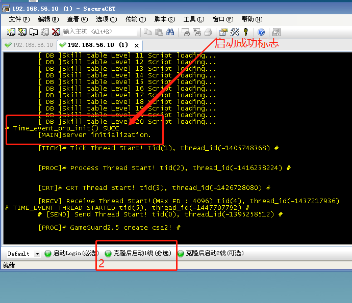This screenshot has height=303, width=352.
Task: Click the Reconnect session icon
Action: pyautogui.click(x=45, y=32)
